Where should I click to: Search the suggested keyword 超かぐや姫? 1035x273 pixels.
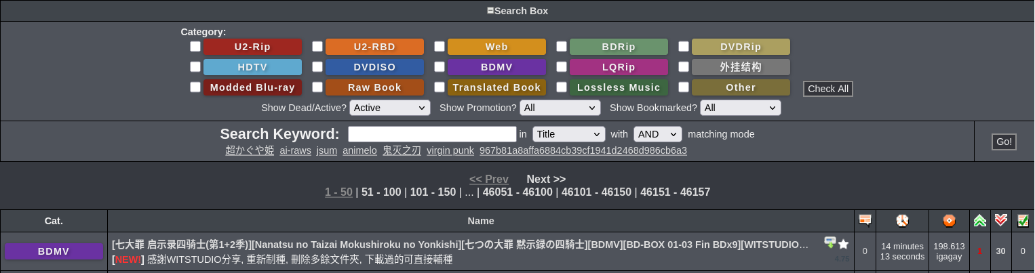[x=250, y=150]
